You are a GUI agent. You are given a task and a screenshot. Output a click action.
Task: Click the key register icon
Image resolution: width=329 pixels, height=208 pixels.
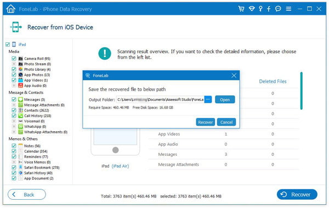point(260,9)
